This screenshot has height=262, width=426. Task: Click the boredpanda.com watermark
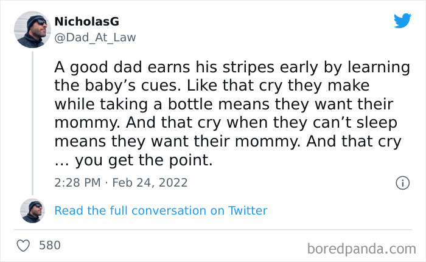(x=361, y=248)
